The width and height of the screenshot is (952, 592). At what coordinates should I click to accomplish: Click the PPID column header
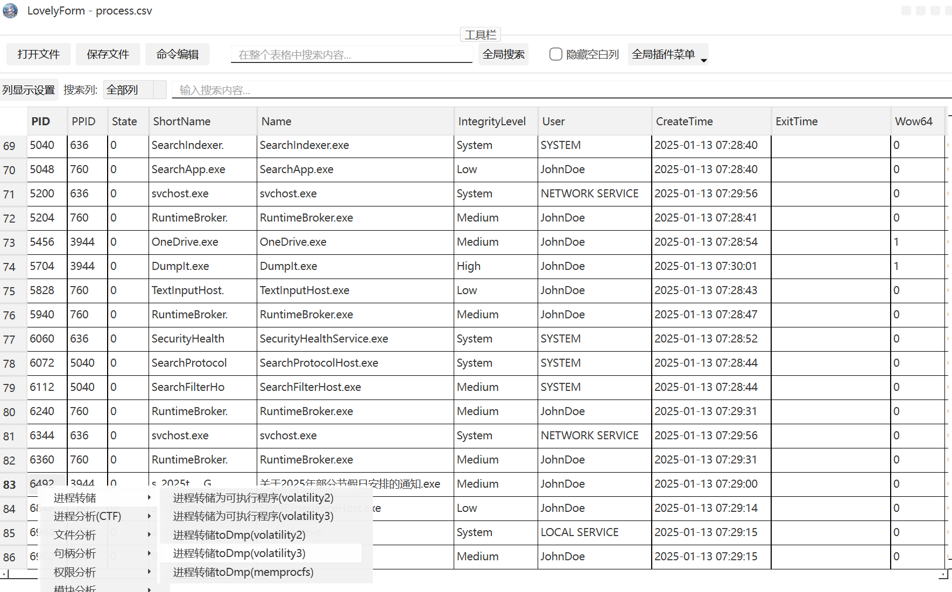pos(87,122)
